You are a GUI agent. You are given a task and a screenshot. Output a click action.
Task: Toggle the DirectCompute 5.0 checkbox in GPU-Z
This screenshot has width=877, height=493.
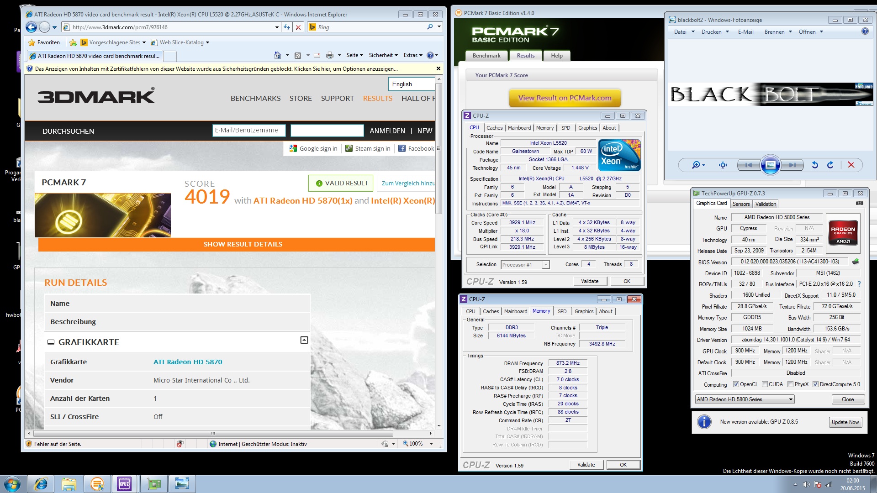pos(815,384)
